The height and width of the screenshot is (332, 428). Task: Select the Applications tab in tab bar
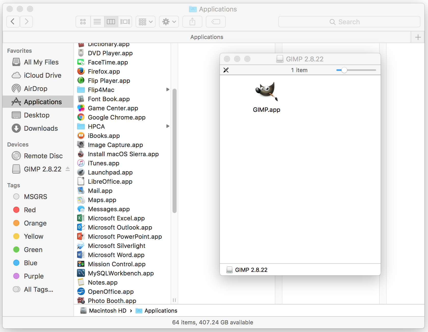point(207,37)
